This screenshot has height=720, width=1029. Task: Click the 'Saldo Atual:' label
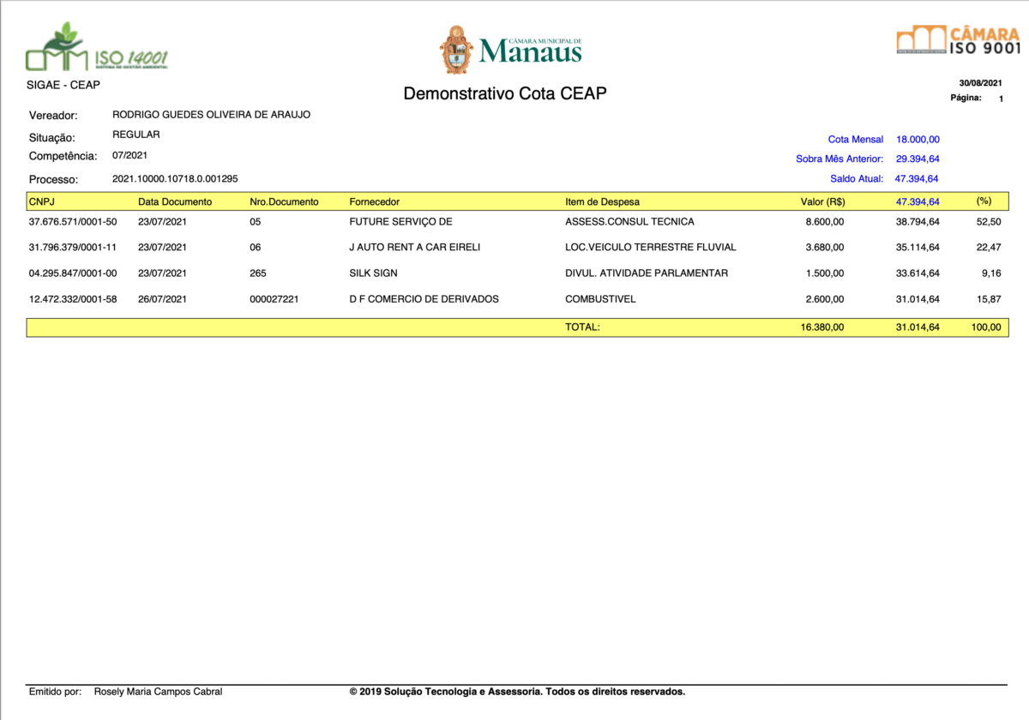point(857,179)
